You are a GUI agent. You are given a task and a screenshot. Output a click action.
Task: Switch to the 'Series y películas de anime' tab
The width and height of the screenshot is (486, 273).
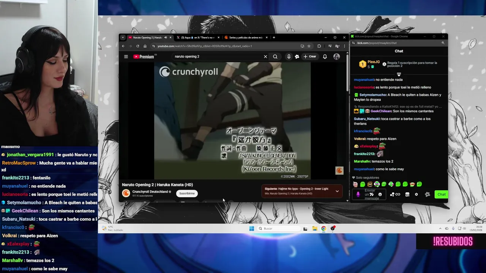click(246, 38)
